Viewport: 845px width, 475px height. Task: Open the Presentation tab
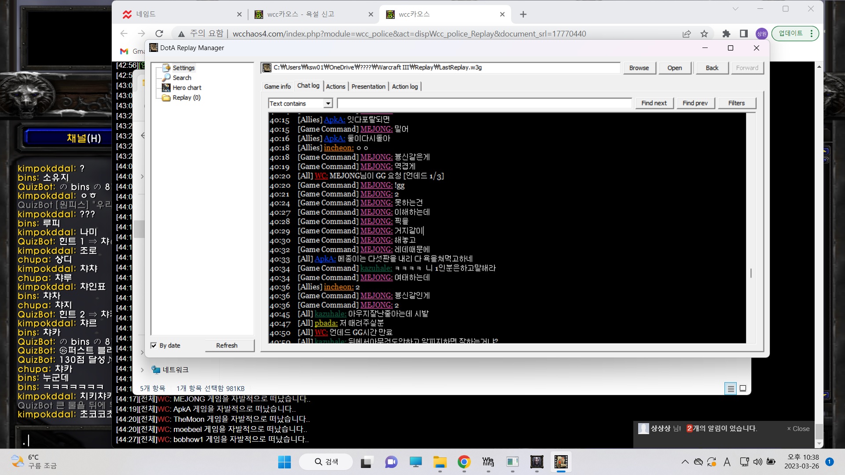(x=368, y=87)
